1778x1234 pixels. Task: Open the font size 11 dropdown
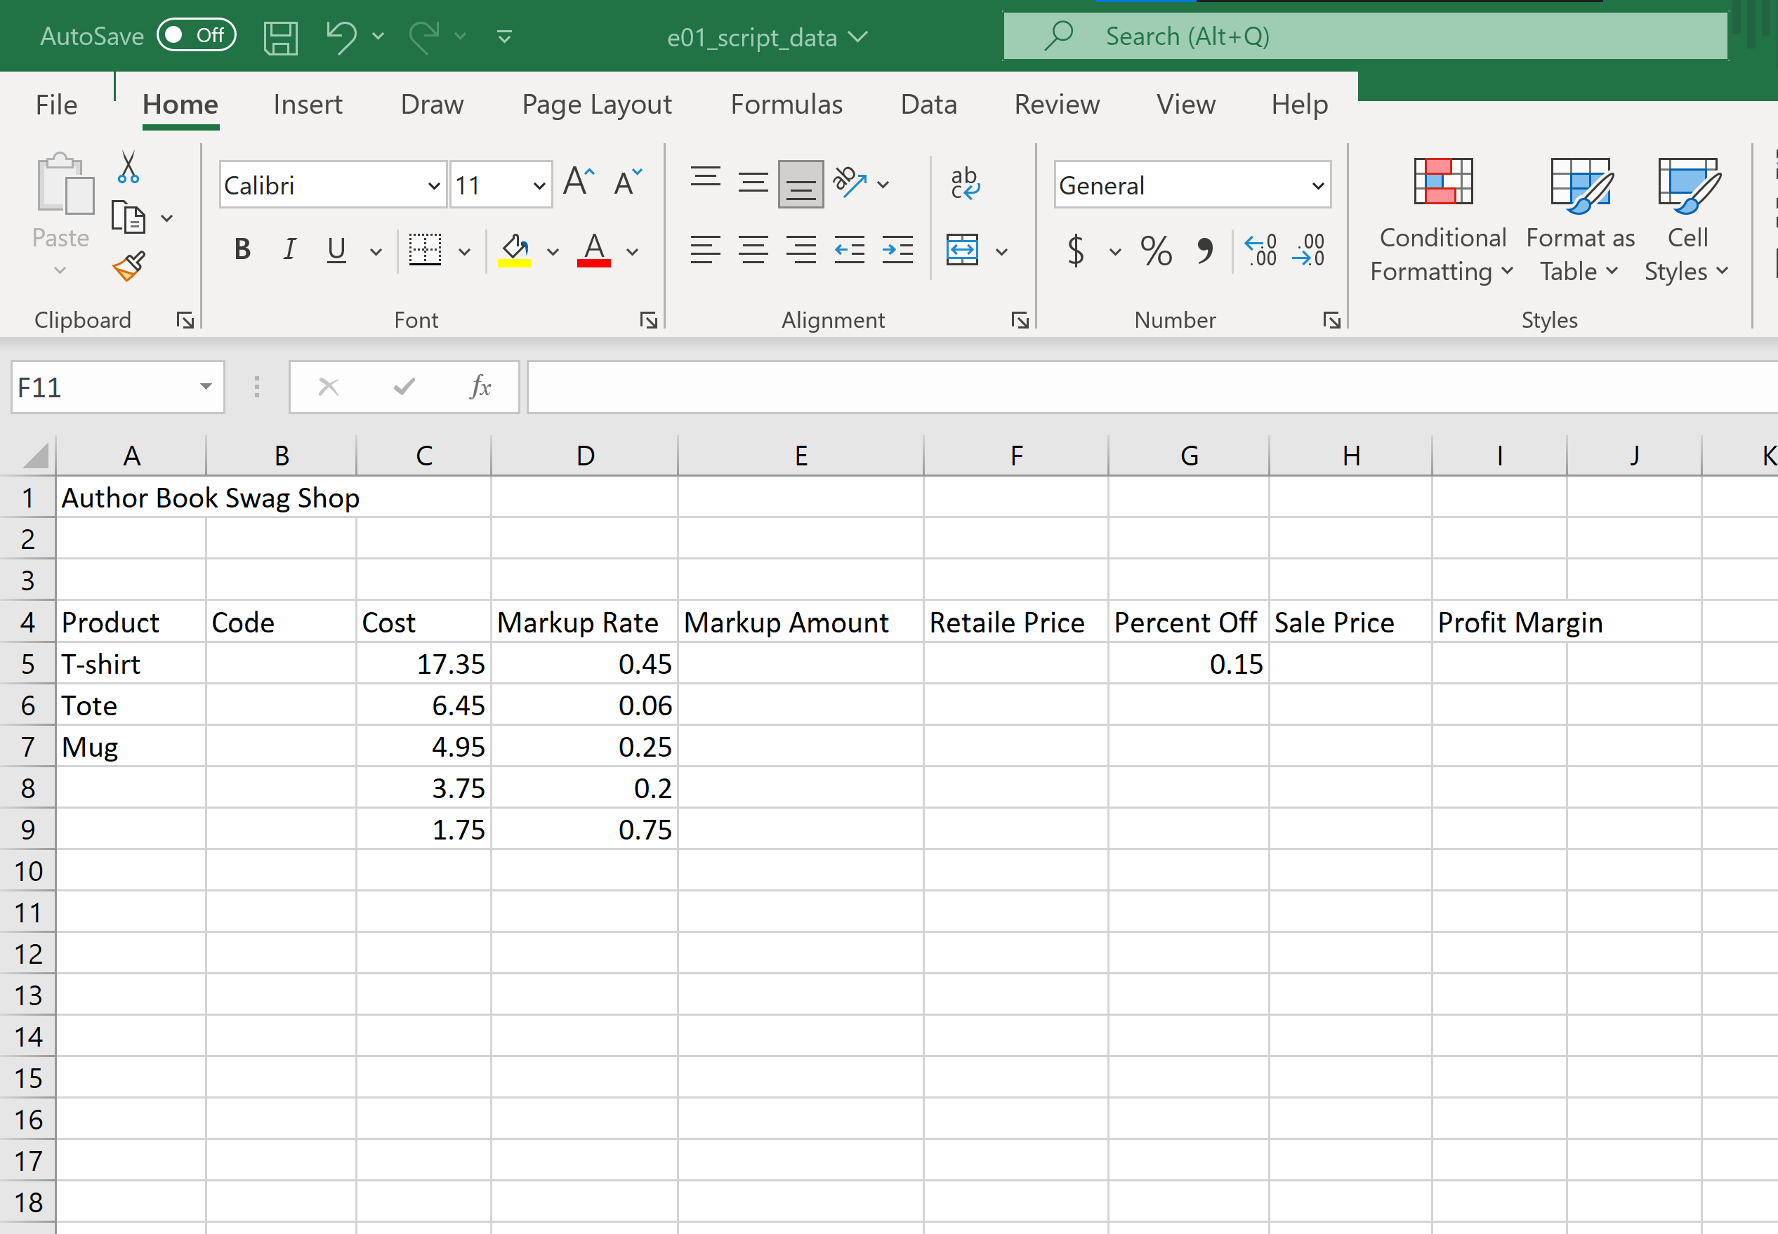539,185
